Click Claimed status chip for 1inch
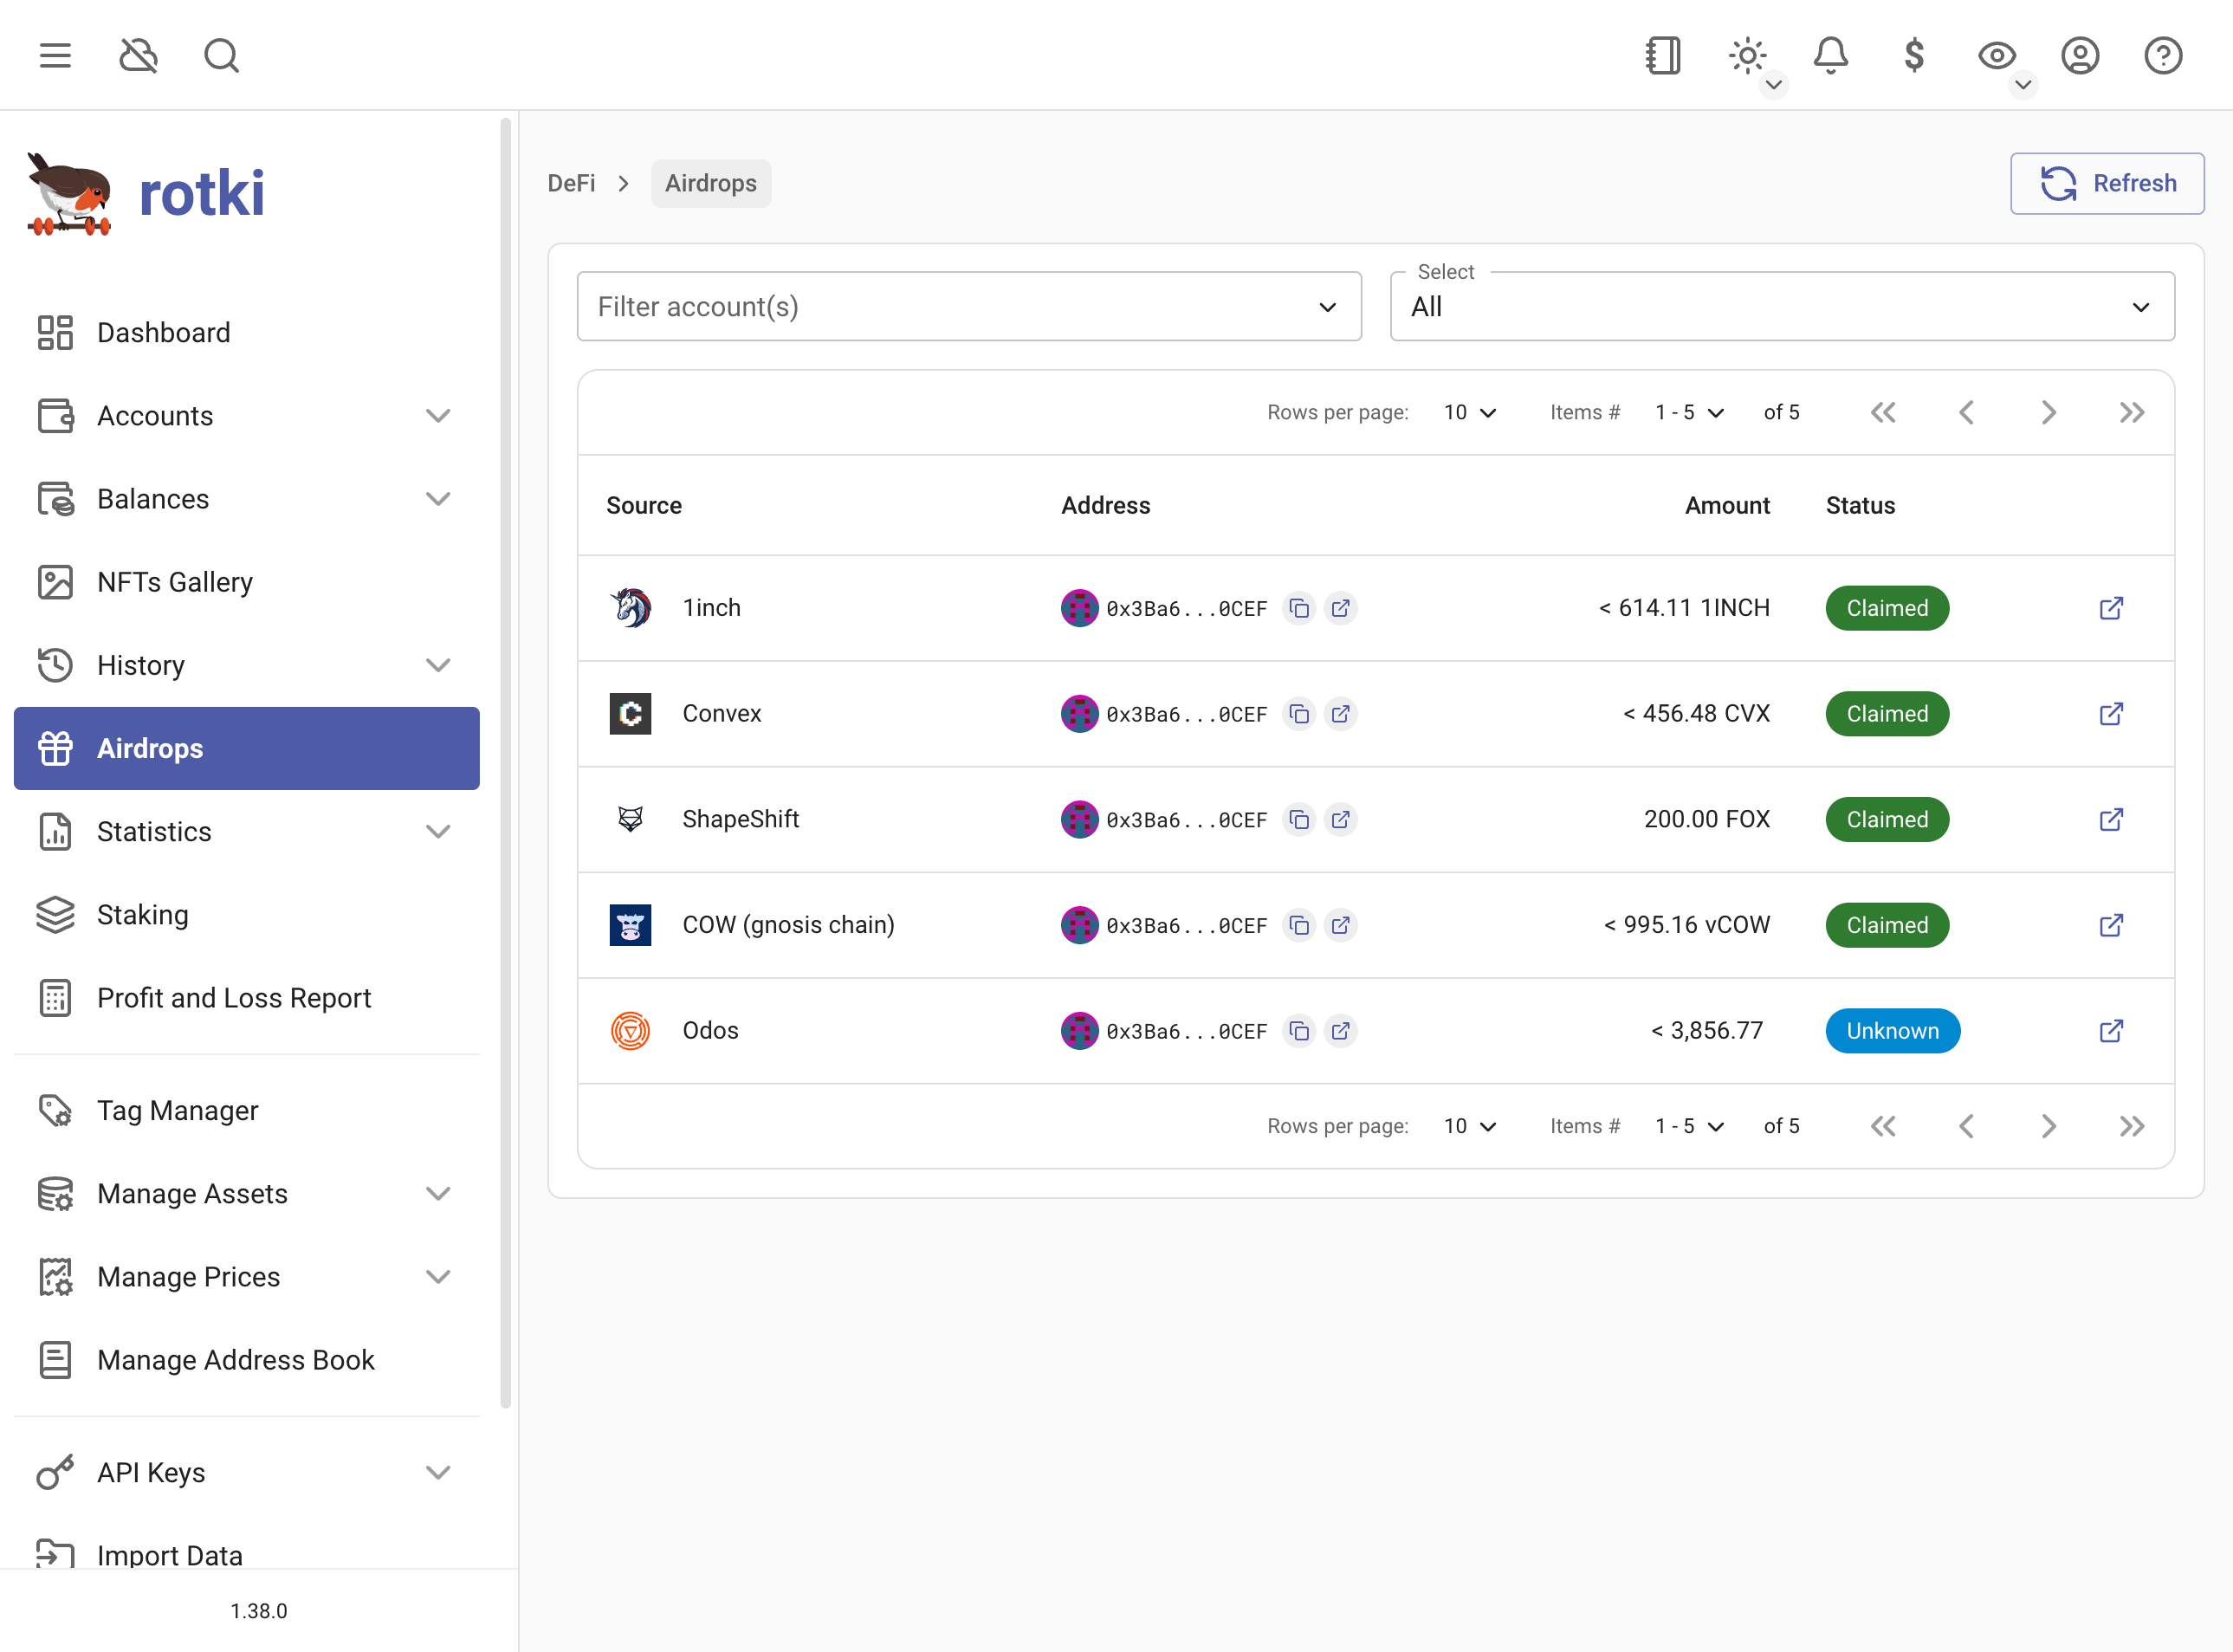This screenshot has height=1652, width=2233. pos(1887,608)
